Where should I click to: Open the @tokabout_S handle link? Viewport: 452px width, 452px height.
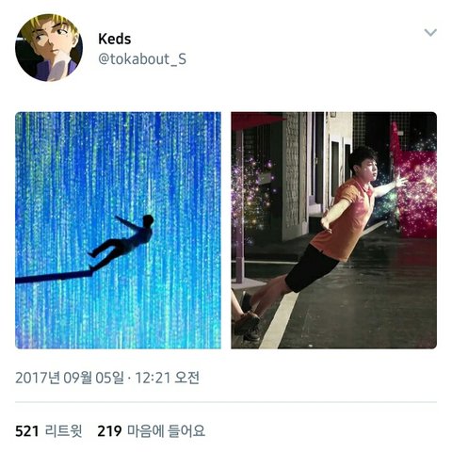click(x=142, y=59)
